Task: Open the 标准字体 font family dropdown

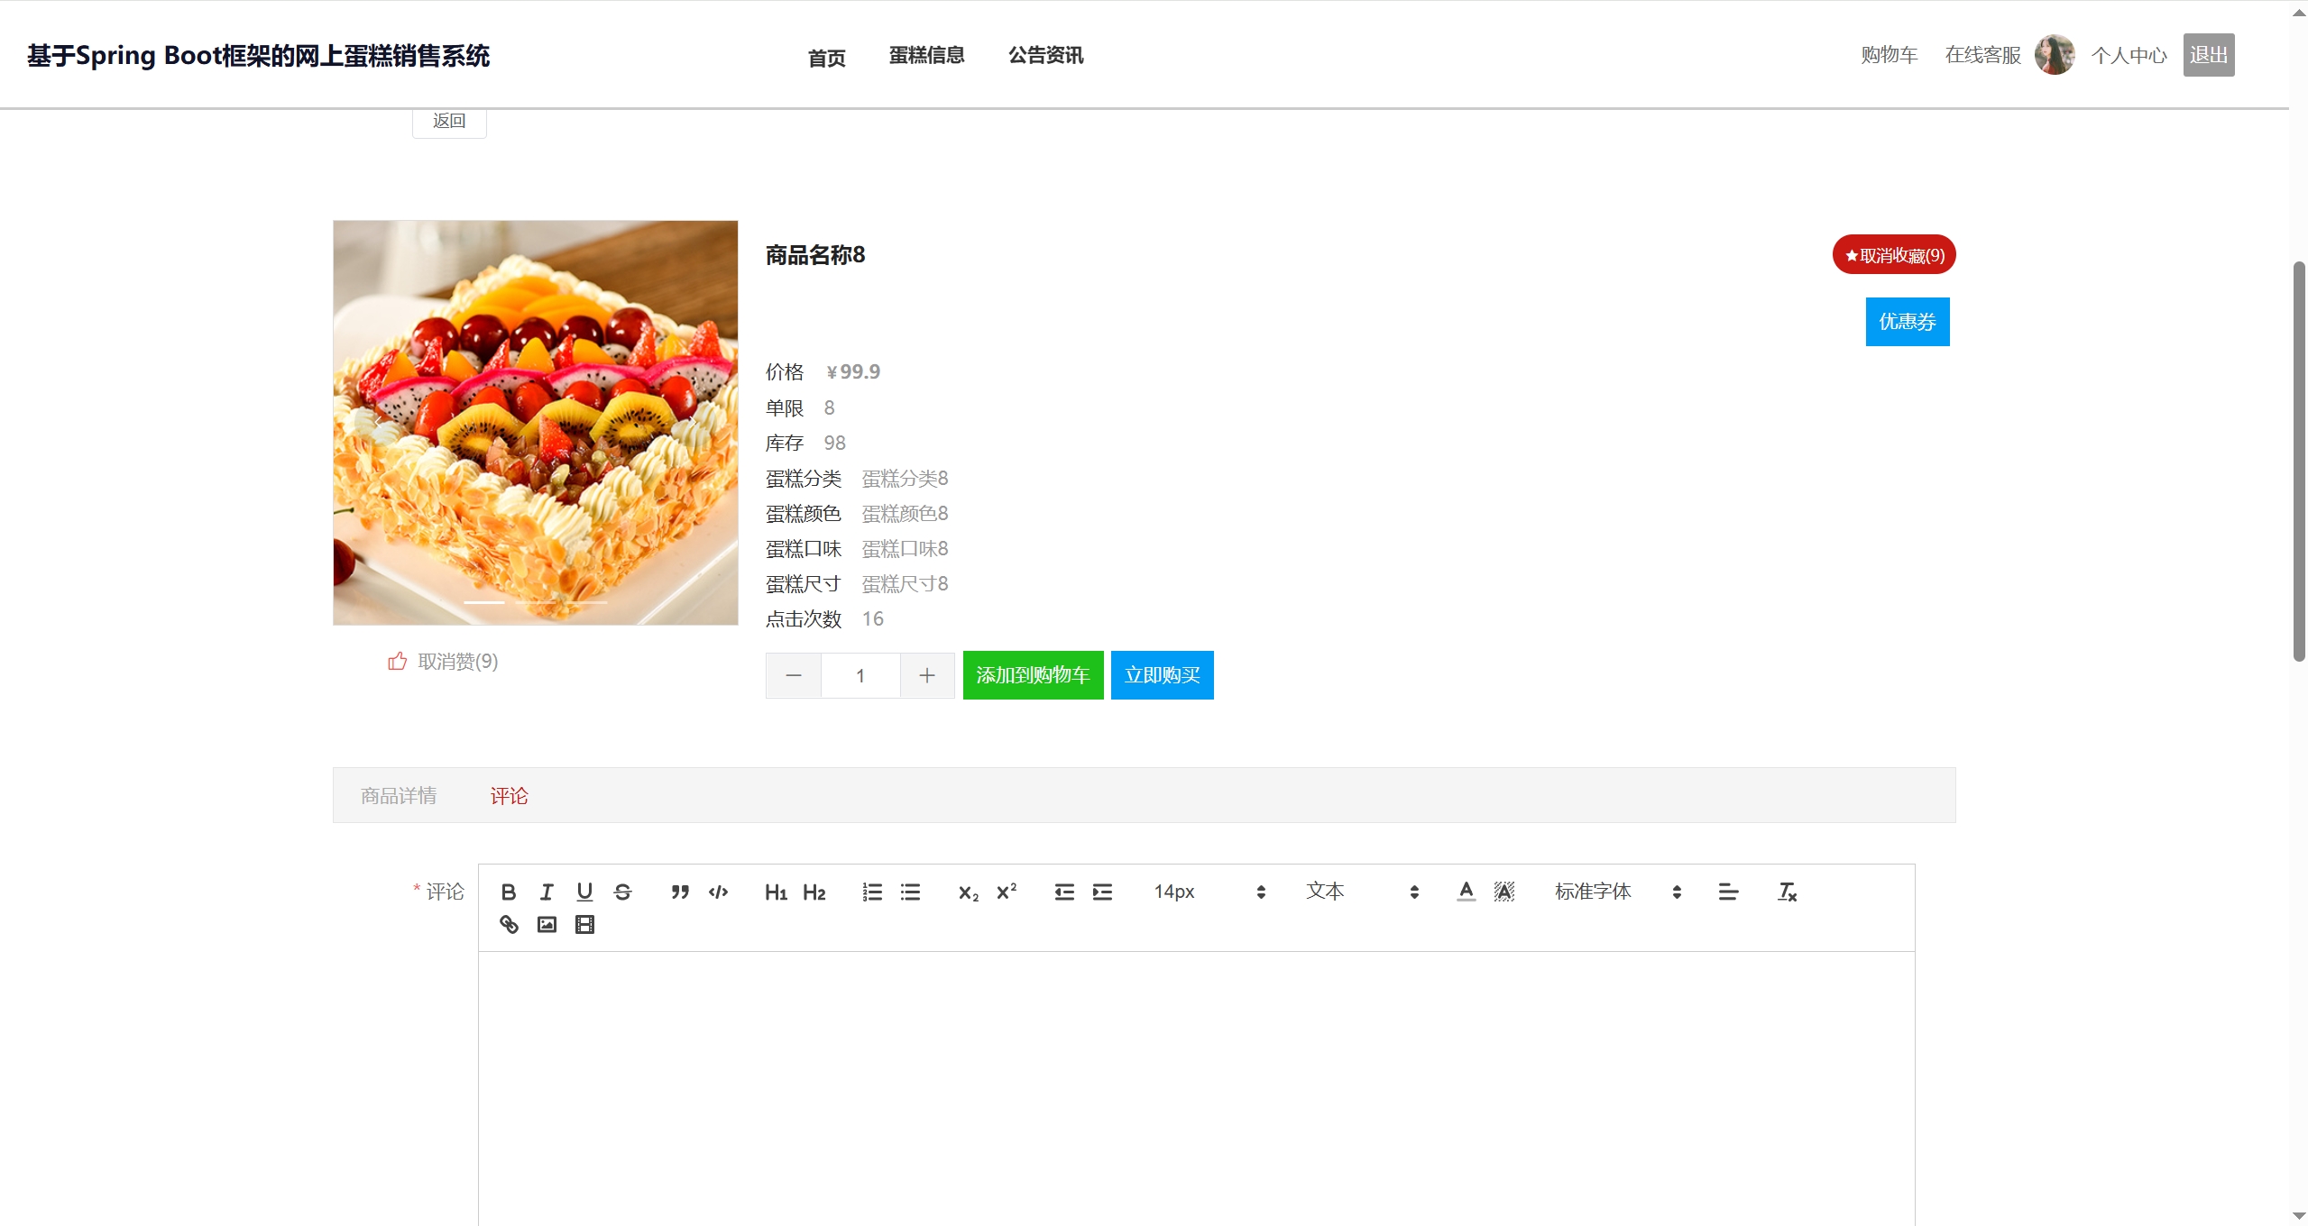Action: (x=1618, y=892)
